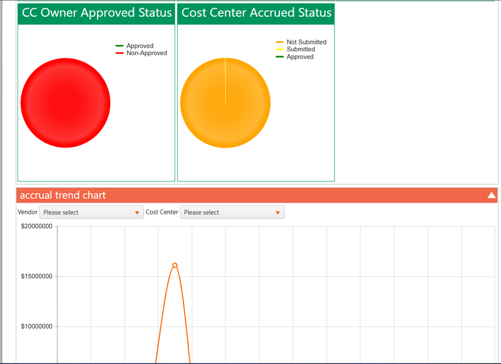Screen dimensions: 501x364
Task: Click the orange Not Submitted legend swatch
Action: pyautogui.click(x=279, y=42)
